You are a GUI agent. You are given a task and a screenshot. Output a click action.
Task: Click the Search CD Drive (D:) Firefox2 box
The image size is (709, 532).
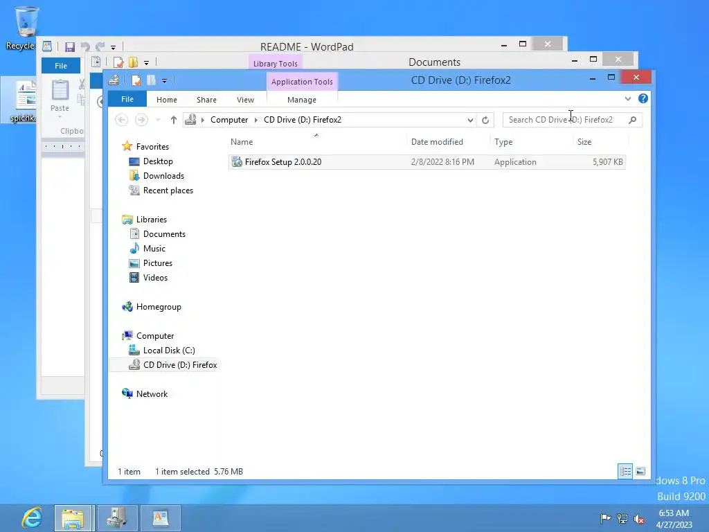coord(566,120)
